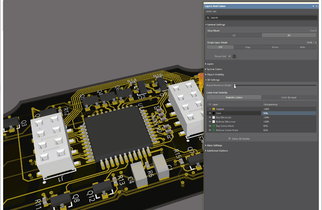
Task: Open the Copper layer color swatch
Action: tap(214, 109)
